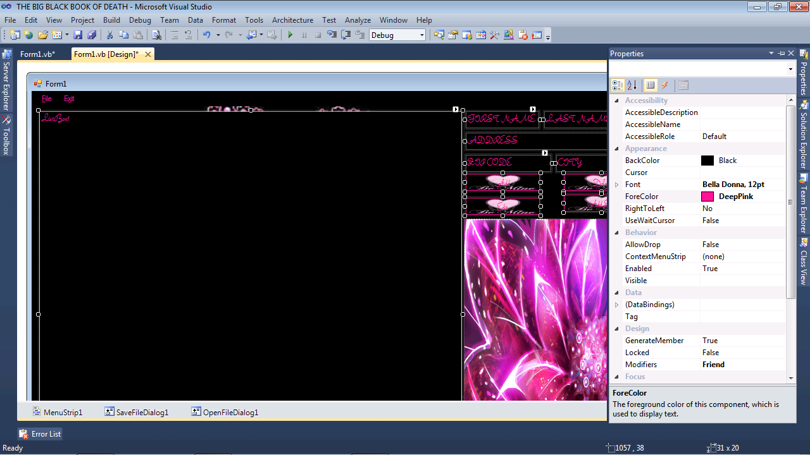810x455 pixels.
Task: Select the ADDRESS textbox on the form
Action: point(536,141)
